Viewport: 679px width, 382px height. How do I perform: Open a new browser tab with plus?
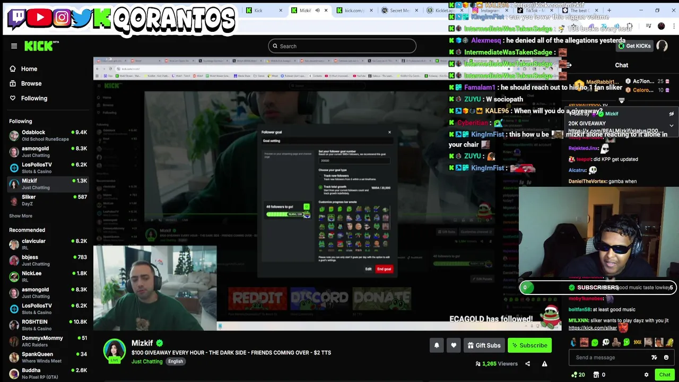609,11
